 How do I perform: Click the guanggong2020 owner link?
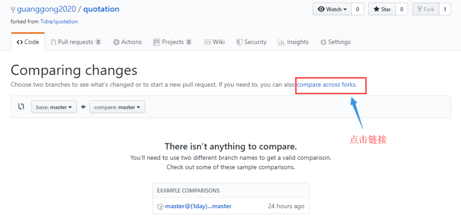point(45,9)
